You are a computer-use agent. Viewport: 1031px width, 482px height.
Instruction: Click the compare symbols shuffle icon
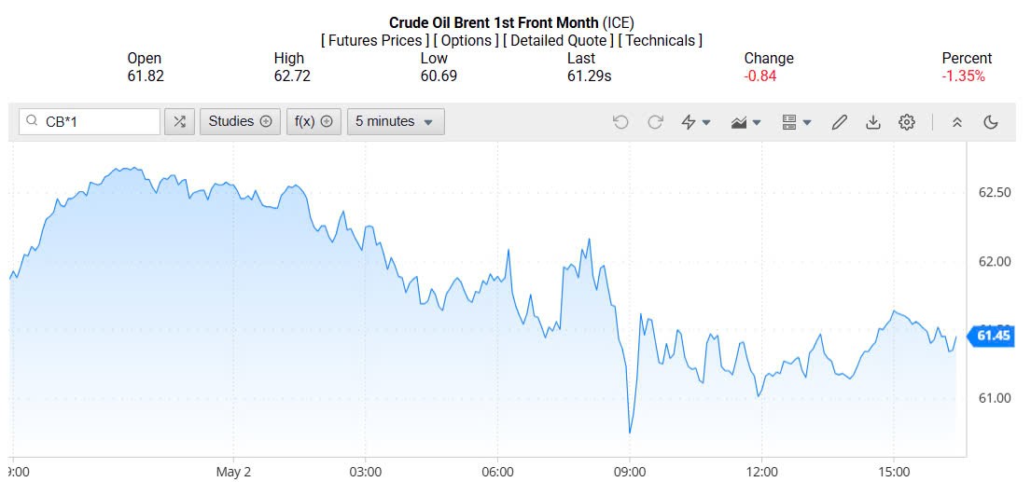click(x=179, y=121)
